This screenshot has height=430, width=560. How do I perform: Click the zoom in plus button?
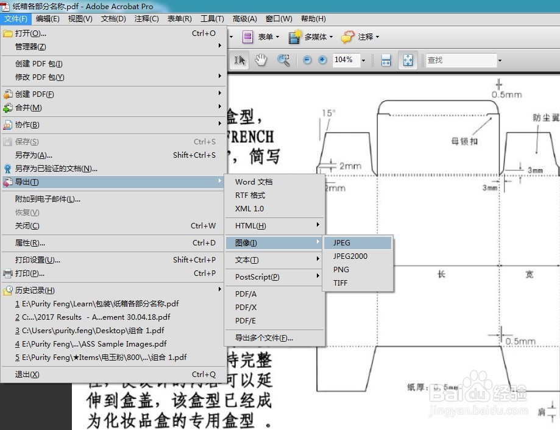322,60
